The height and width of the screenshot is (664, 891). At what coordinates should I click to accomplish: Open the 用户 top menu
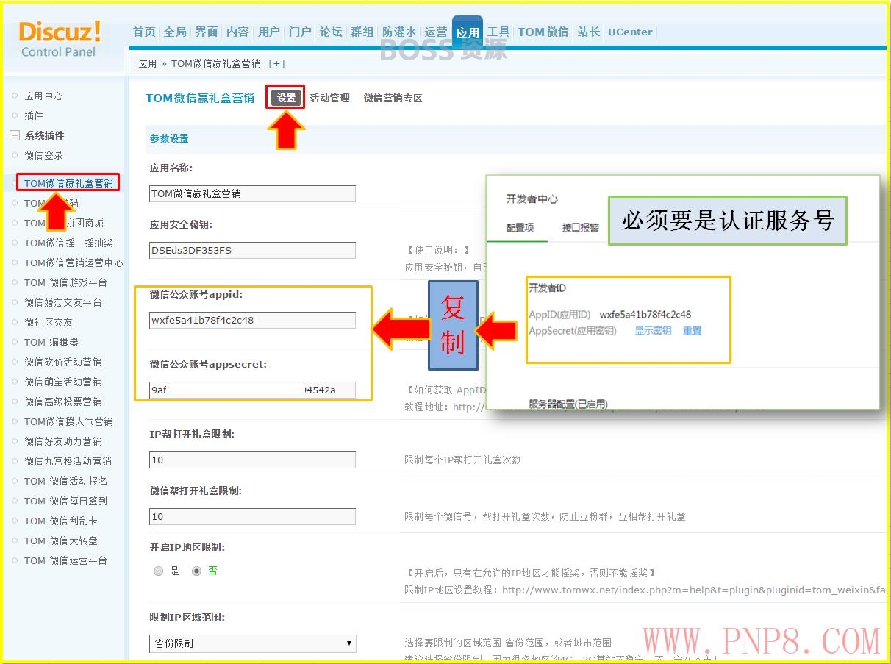point(269,32)
